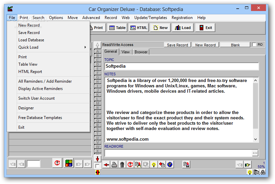Click the New toolbar button
275x184 pixels.
[160, 28]
